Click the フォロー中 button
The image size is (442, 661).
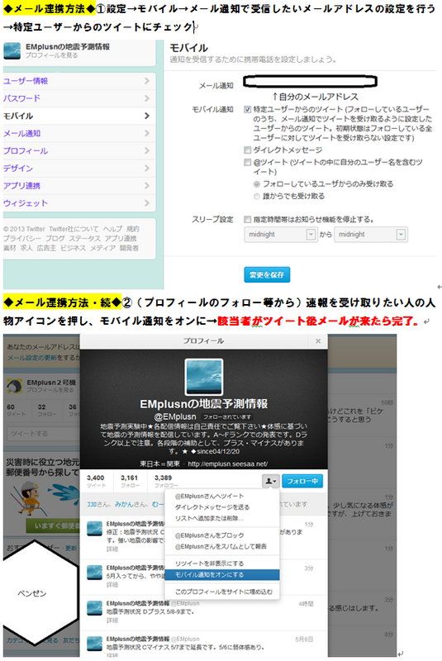click(x=302, y=481)
